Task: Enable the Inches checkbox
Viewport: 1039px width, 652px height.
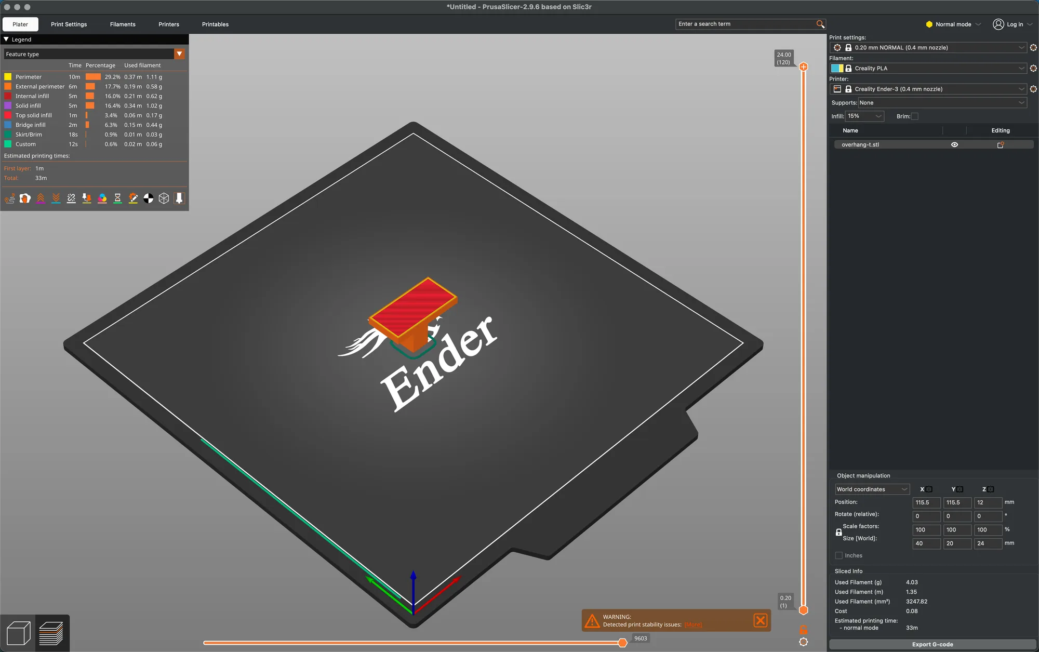Action: 838,555
